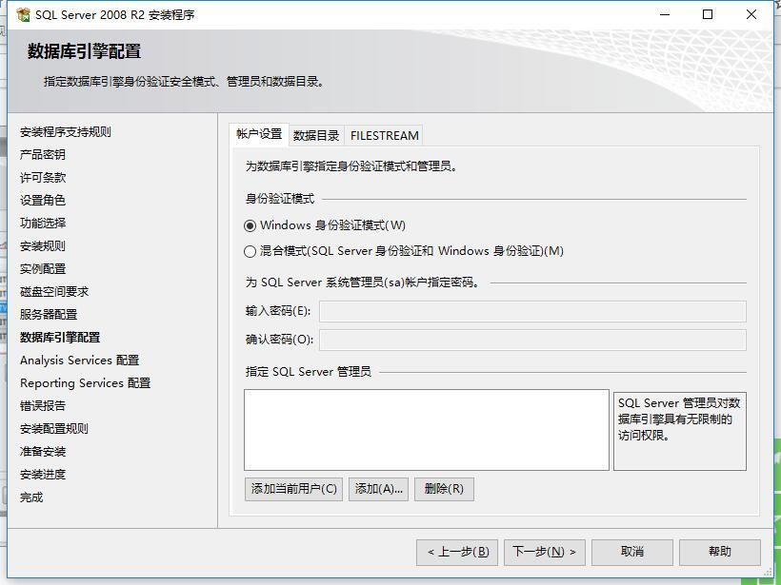
Task: Open 帮助 help button
Action: click(720, 552)
